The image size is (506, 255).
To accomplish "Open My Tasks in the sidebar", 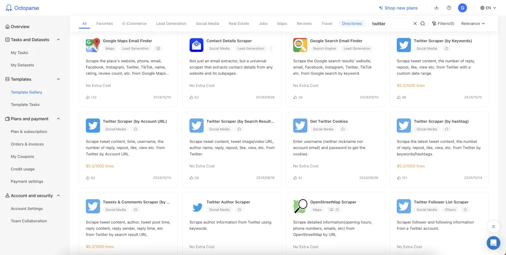I will (19, 53).
